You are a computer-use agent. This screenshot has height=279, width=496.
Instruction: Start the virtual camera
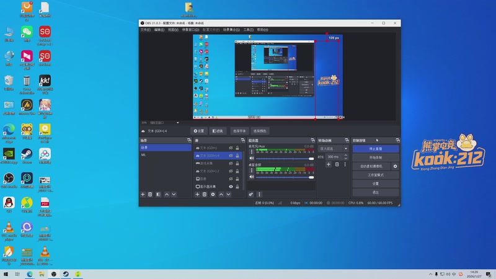(x=371, y=166)
